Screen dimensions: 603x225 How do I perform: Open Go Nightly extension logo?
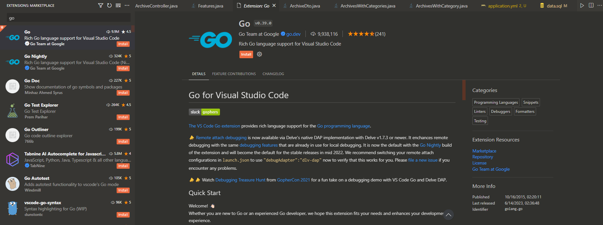[12, 62]
